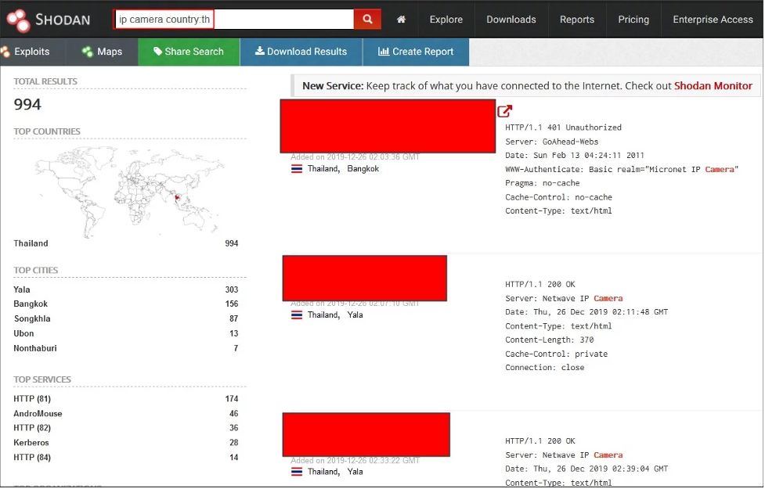Focus the search field containing ip camera country:th
This screenshot has width=765, height=489.
tap(233, 20)
